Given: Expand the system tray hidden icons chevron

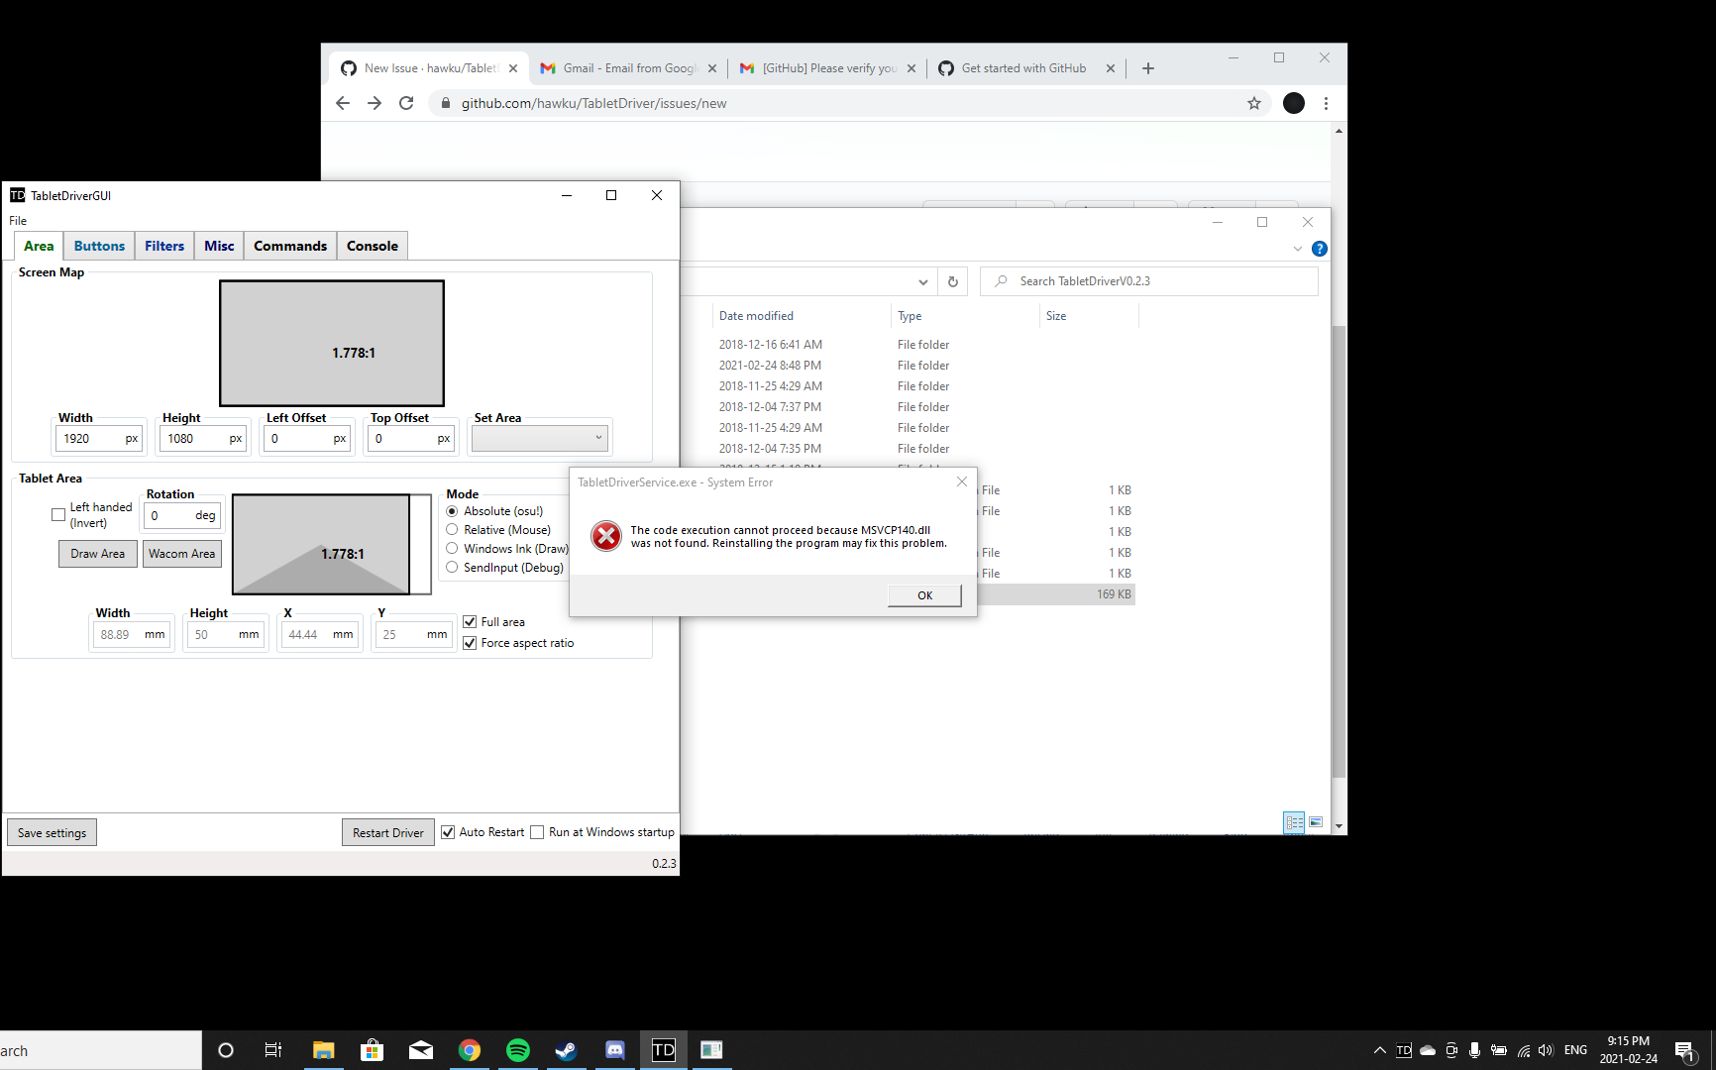Looking at the screenshot, I should click(1378, 1050).
